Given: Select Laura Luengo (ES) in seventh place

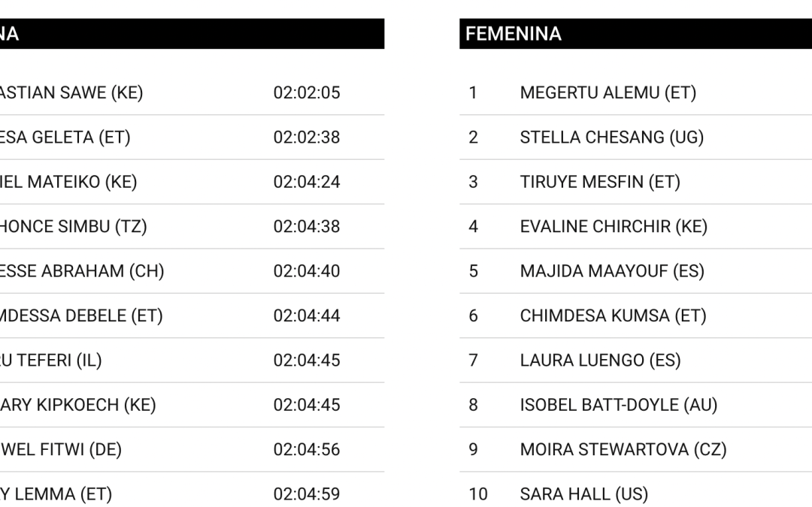Looking at the screenshot, I should (600, 360).
